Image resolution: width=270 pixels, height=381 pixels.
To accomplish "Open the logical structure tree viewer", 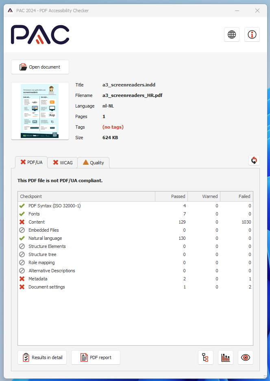I will [205, 357].
